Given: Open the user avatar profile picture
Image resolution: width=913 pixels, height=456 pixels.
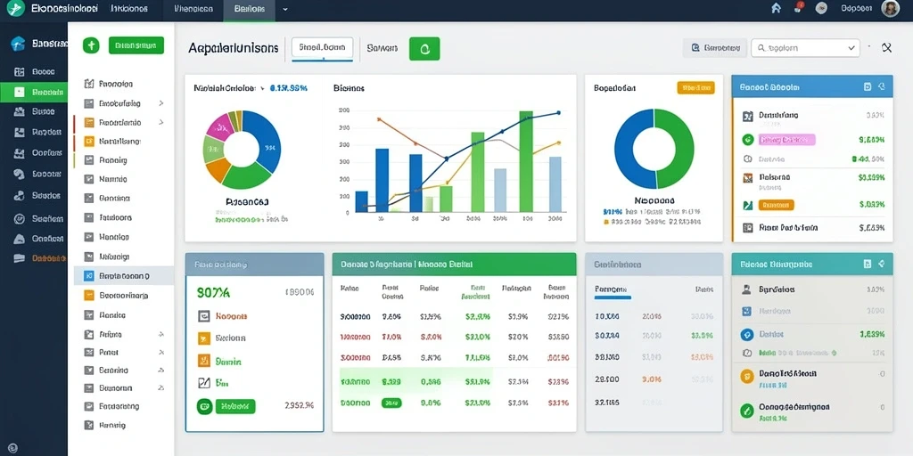Looking at the screenshot, I should tap(891, 8).
